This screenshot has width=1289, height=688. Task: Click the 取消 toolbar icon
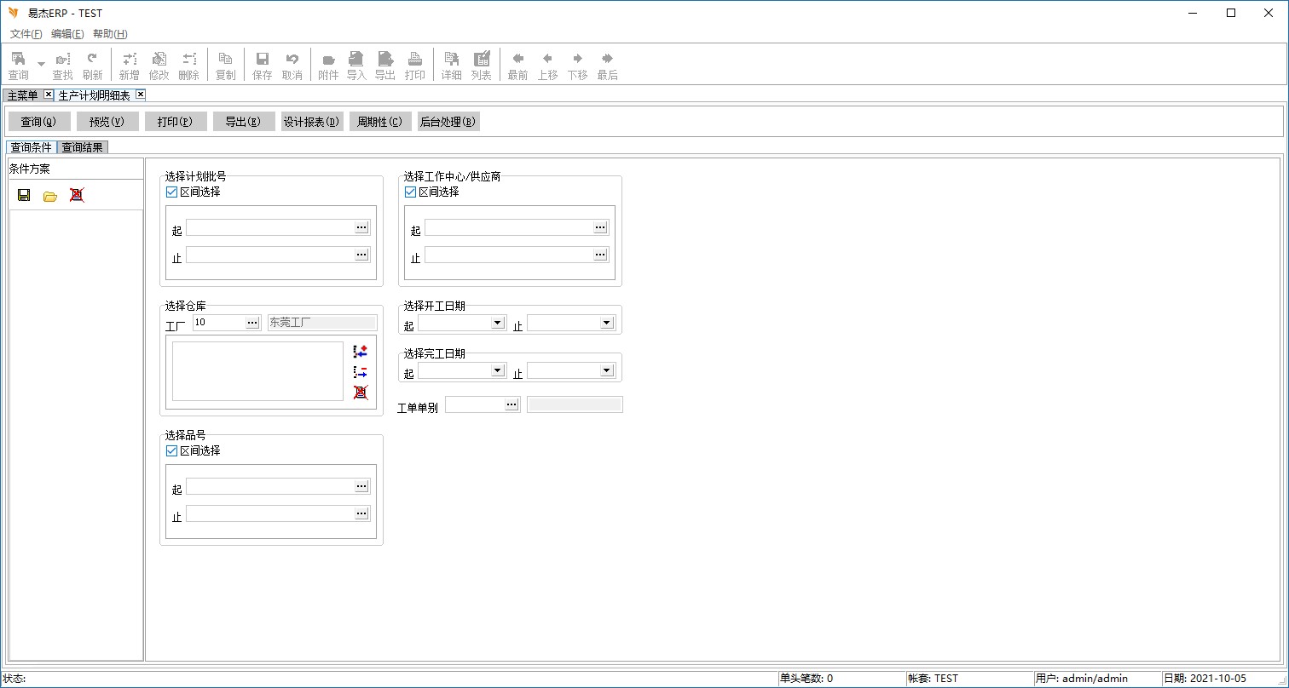click(x=292, y=65)
